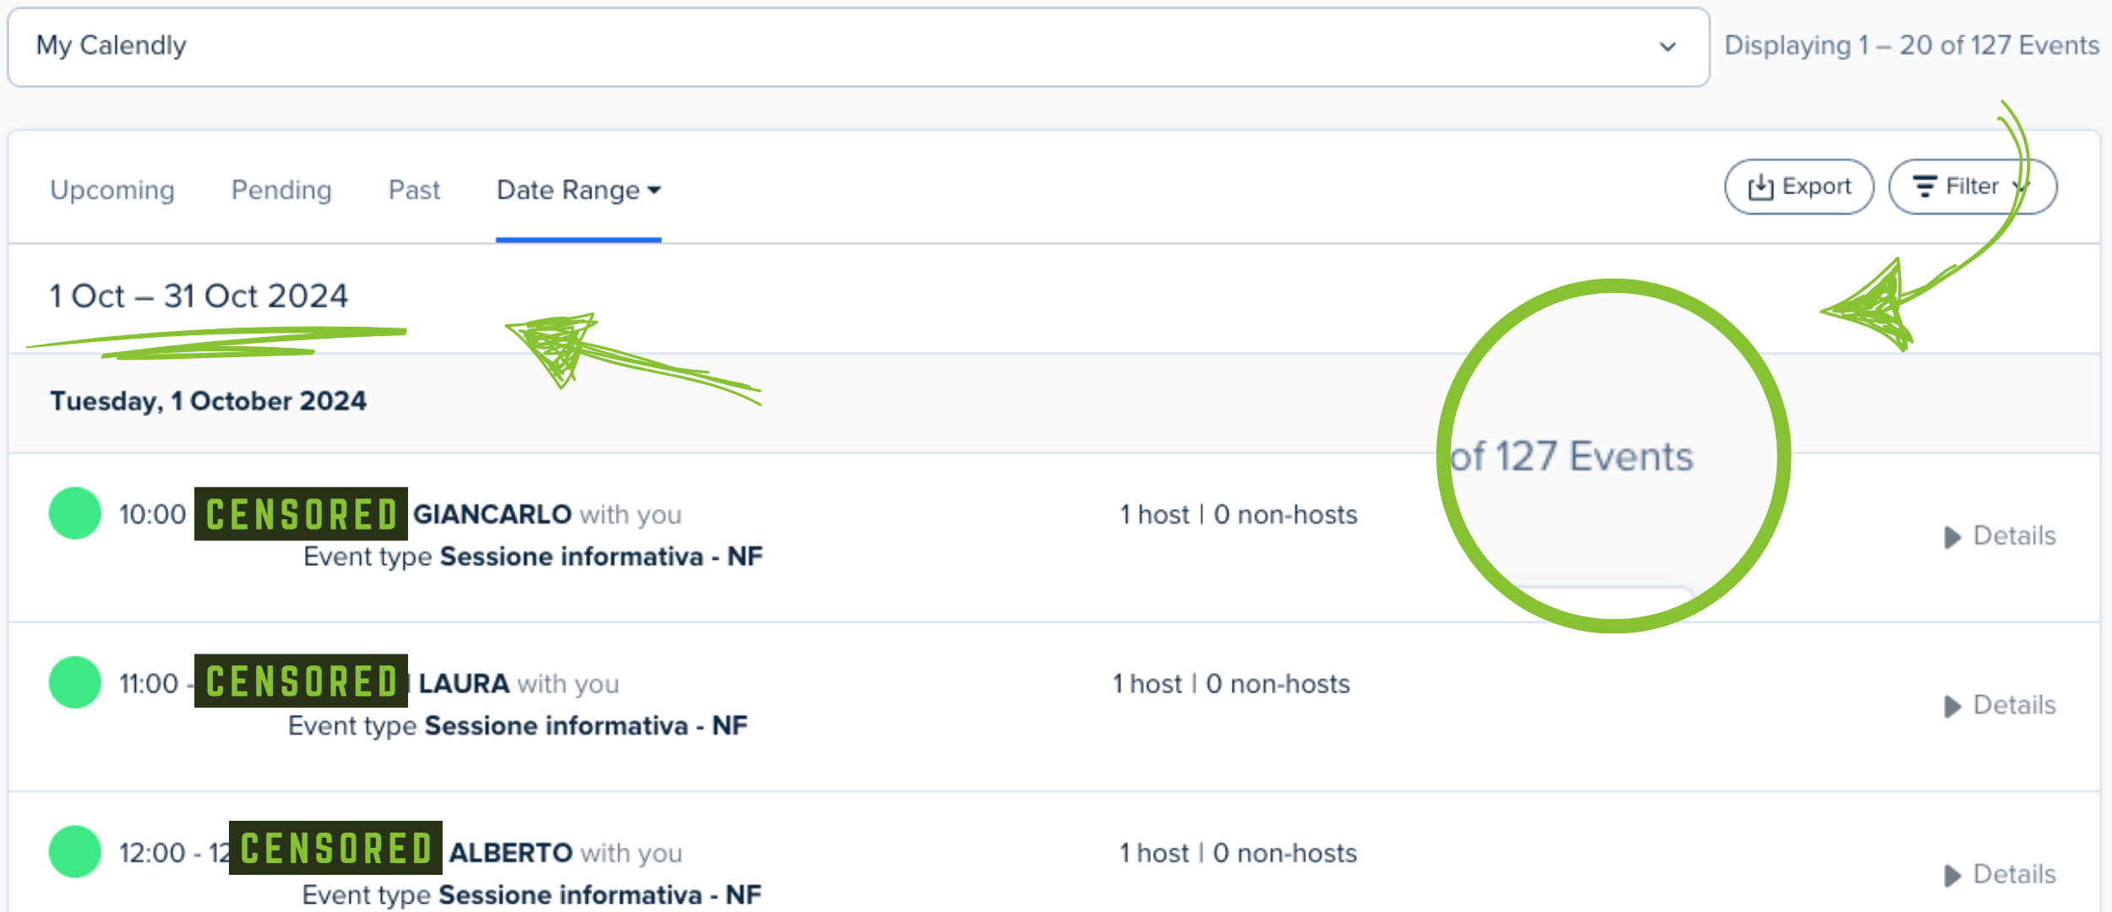Click the Export download icon
Image resolution: width=2112 pixels, height=912 pixels.
pyautogui.click(x=1761, y=187)
